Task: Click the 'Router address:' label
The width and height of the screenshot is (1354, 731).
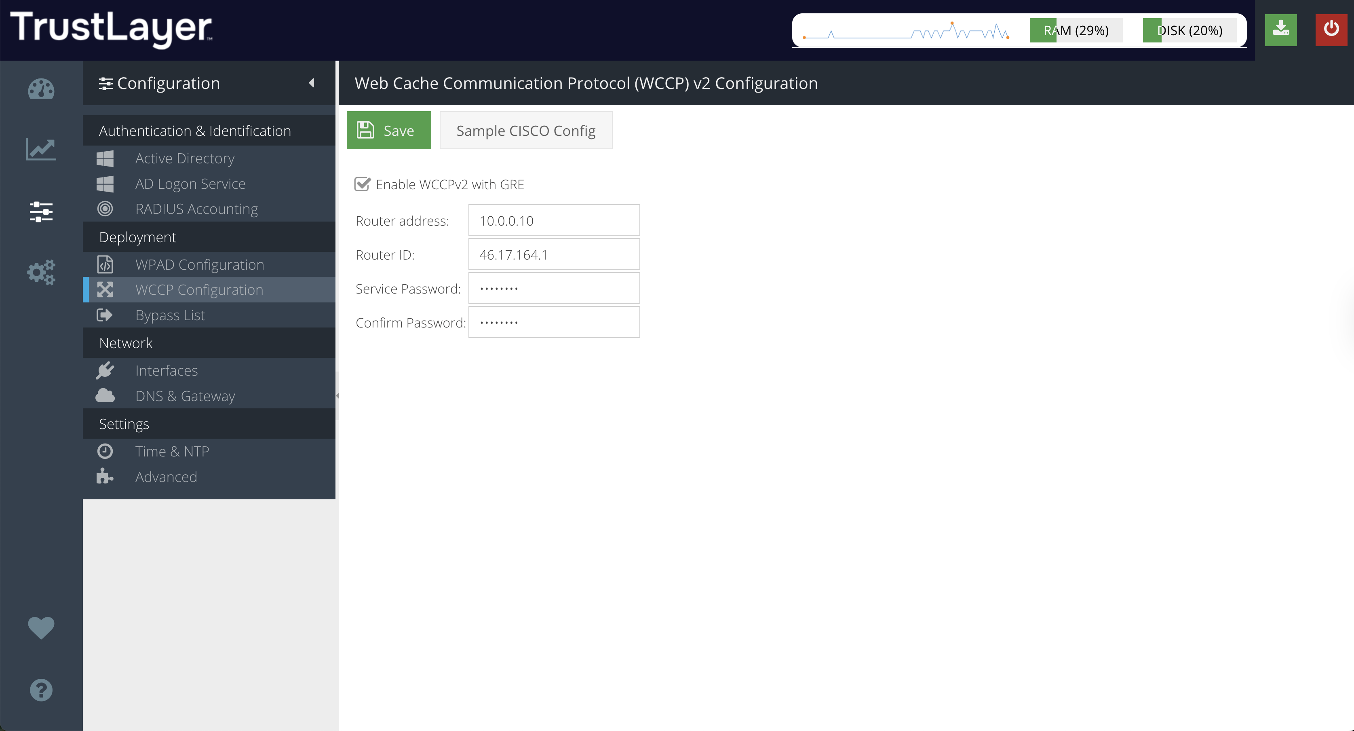Action: pos(402,221)
